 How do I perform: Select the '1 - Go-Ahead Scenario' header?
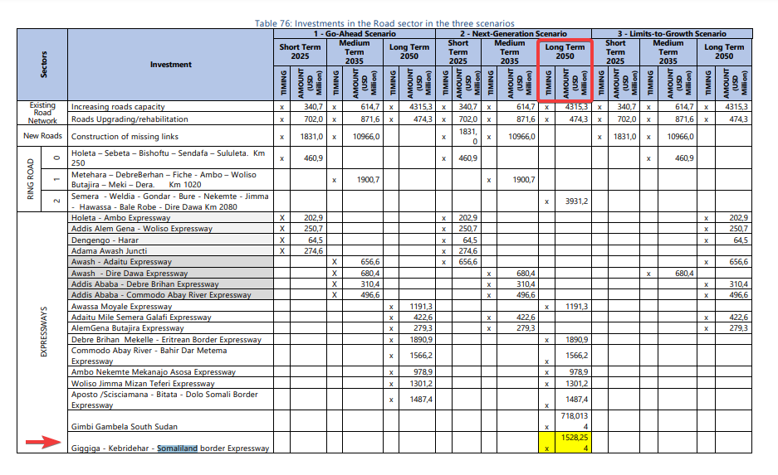coord(355,34)
